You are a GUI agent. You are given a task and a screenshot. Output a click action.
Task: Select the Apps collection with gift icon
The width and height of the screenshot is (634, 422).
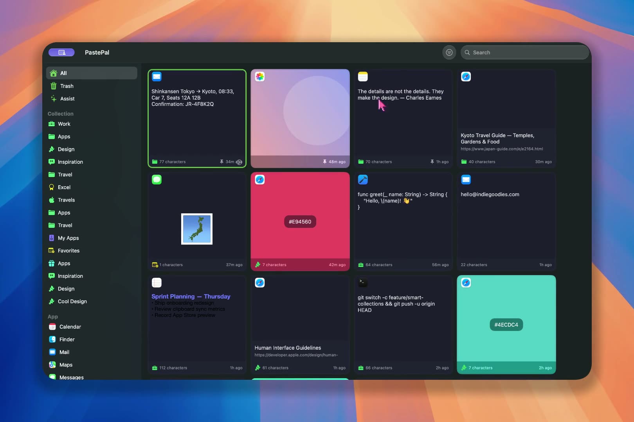click(92, 263)
